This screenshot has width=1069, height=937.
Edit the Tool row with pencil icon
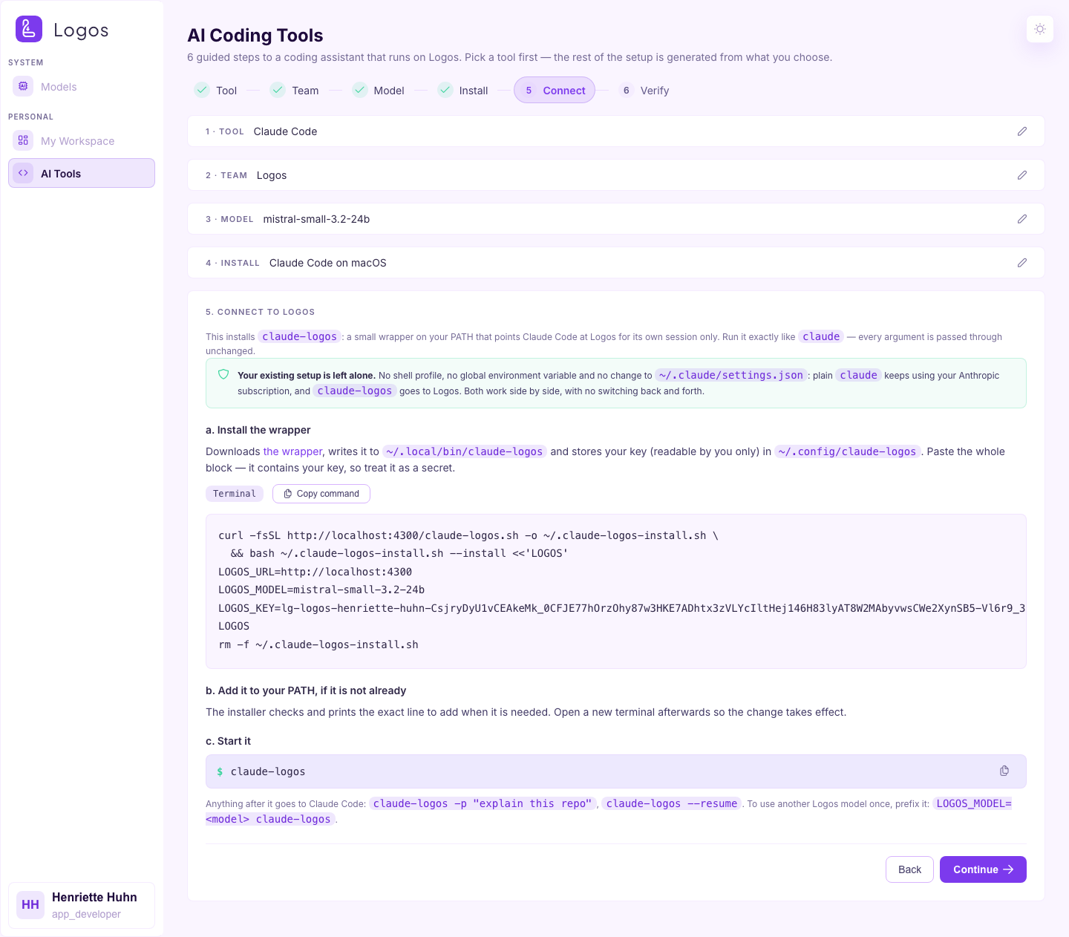pos(1022,131)
